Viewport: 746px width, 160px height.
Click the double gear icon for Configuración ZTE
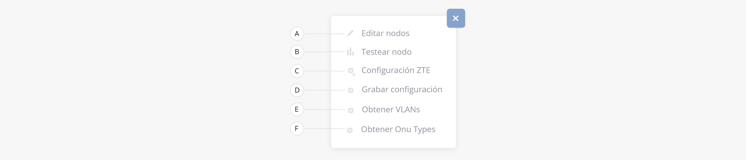[x=351, y=71]
